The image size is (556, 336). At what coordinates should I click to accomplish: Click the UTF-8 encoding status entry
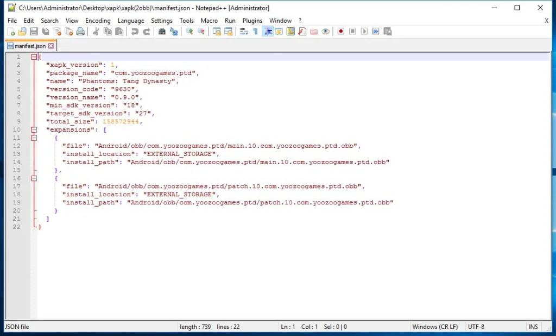click(476, 327)
